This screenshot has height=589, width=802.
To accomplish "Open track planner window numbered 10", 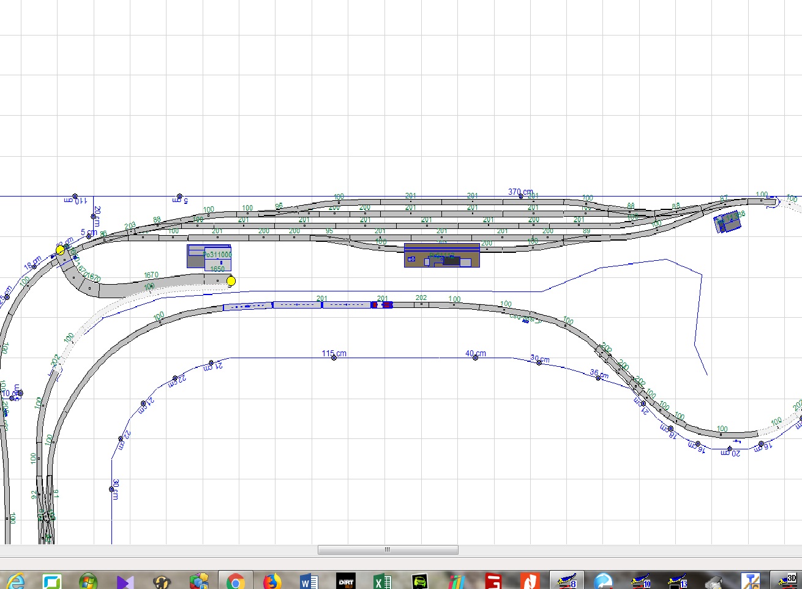I will [x=640, y=580].
